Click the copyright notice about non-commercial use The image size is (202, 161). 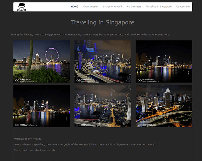click(x=85, y=145)
